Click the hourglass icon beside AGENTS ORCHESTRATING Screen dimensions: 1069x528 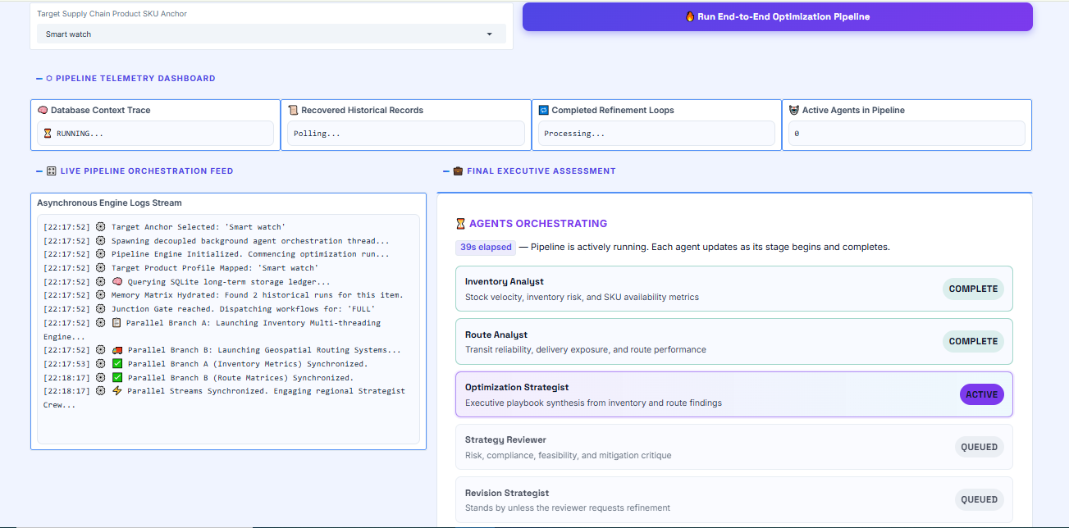pyautogui.click(x=460, y=223)
